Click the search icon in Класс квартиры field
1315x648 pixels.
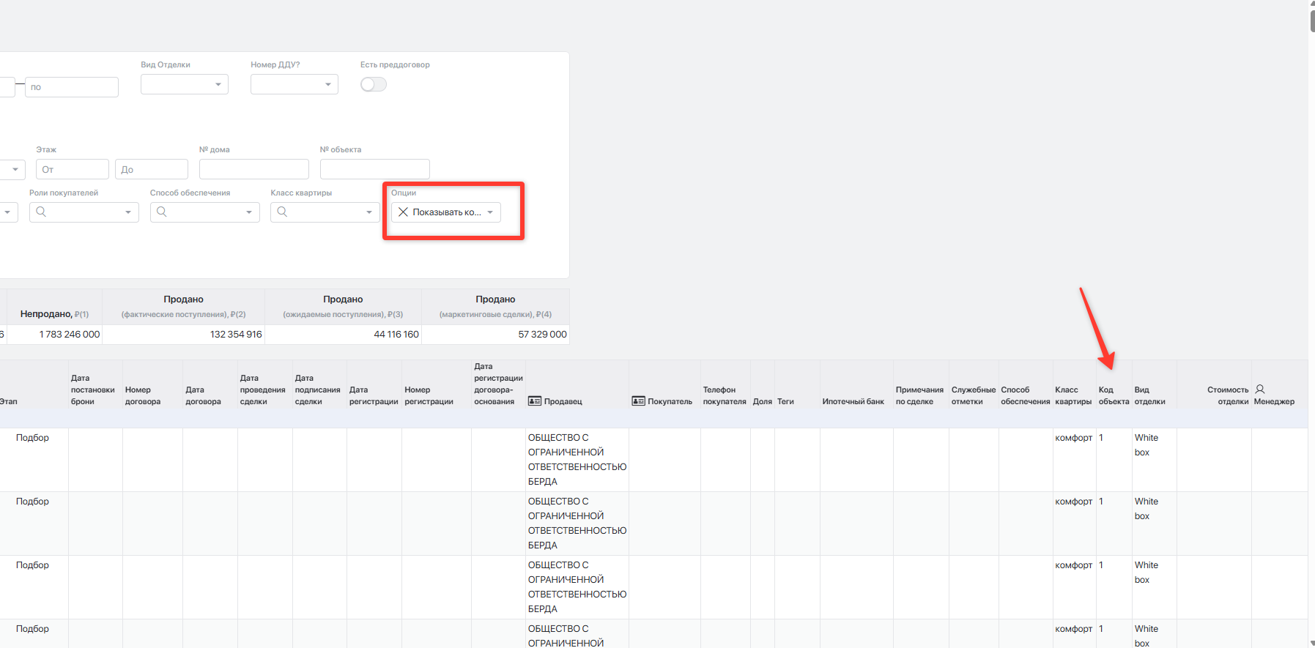point(282,212)
